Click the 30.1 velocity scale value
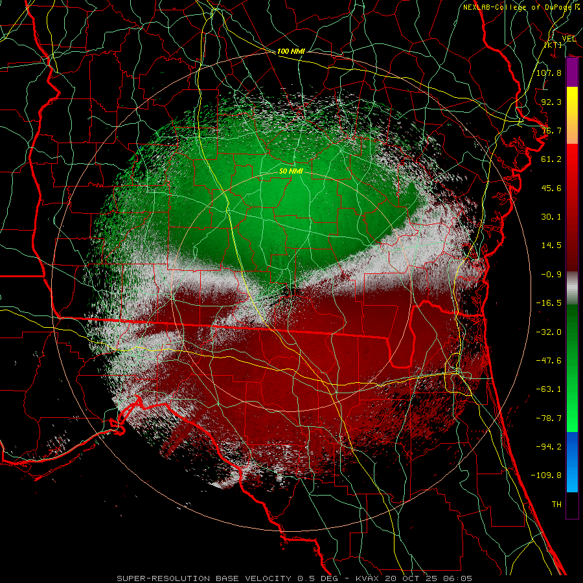This screenshot has width=583, height=583. pyautogui.click(x=551, y=217)
